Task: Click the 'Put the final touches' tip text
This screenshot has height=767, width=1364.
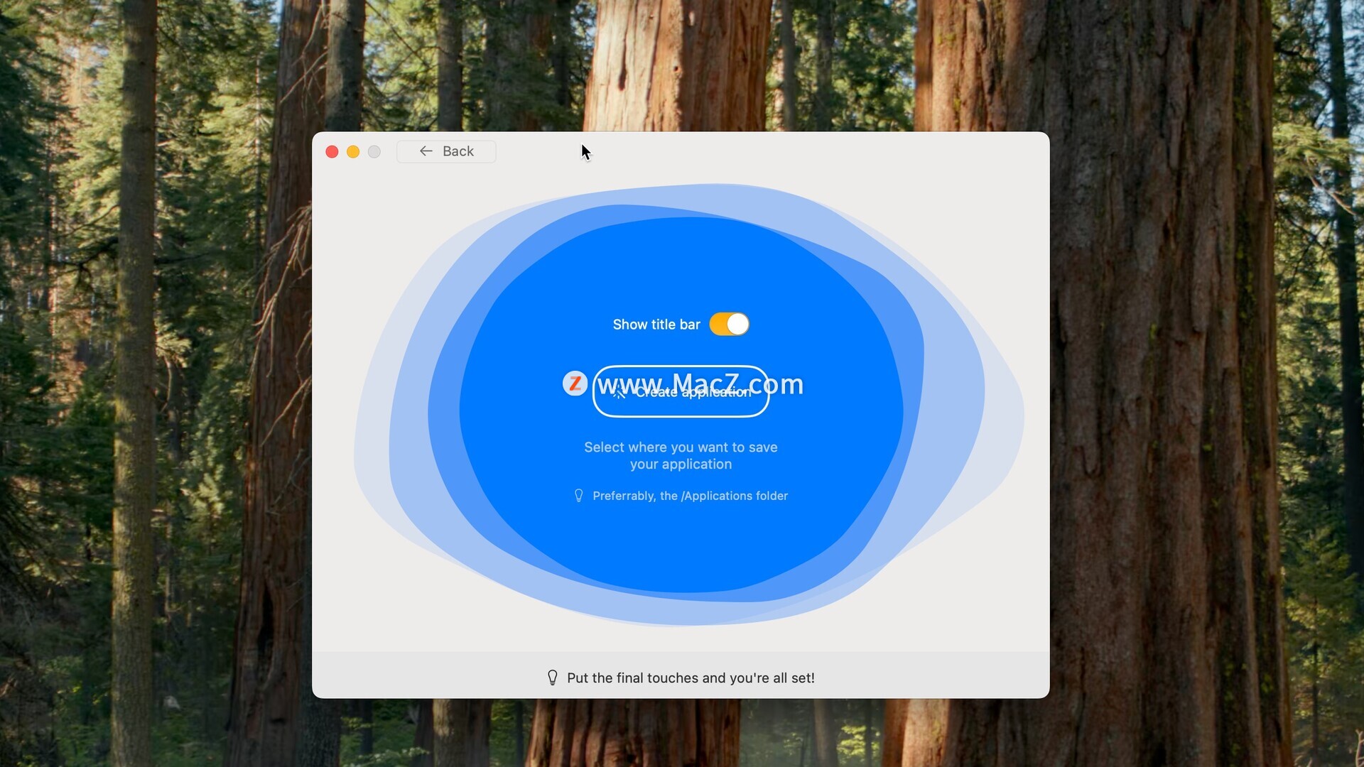Action: pos(691,678)
